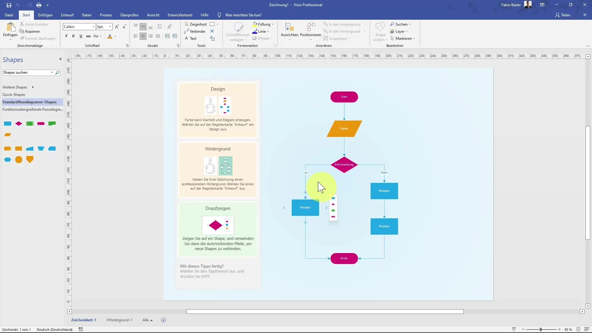The width and height of the screenshot is (592, 333).
Task: Adjust the zoom slider handle
Action: (x=541, y=329)
